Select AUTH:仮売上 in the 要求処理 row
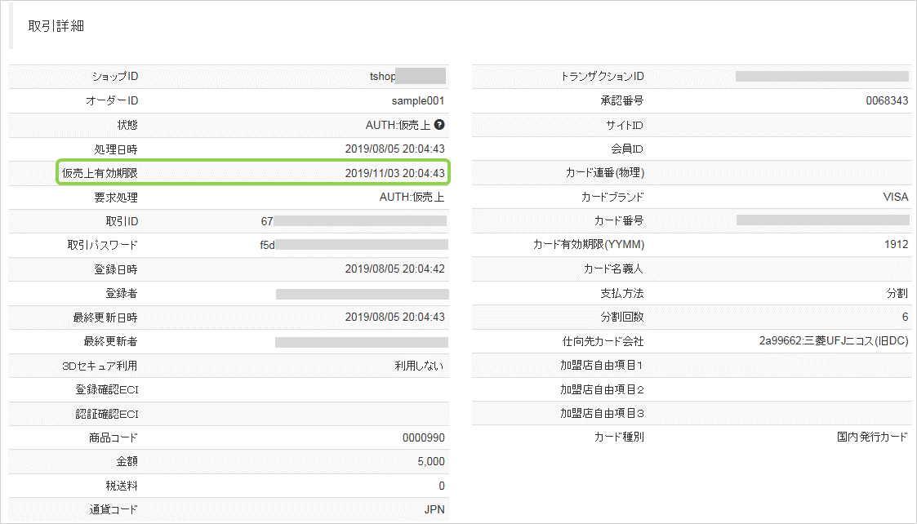The image size is (917, 524). (x=412, y=197)
